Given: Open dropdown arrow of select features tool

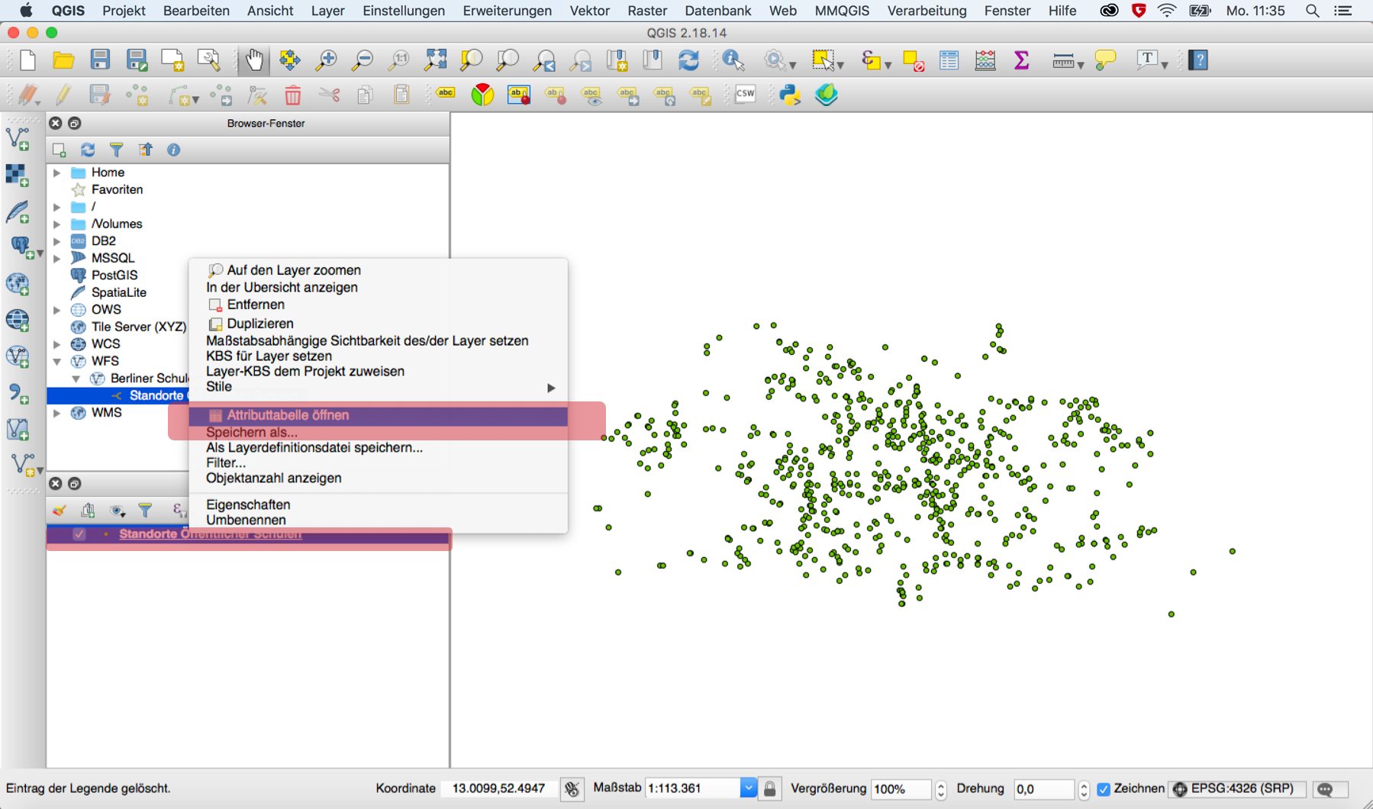Looking at the screenshot, I should tap(840, 65).
